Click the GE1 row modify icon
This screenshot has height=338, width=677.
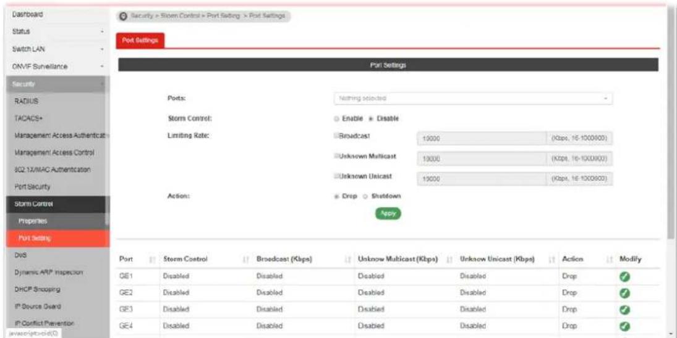click(624, 276)
